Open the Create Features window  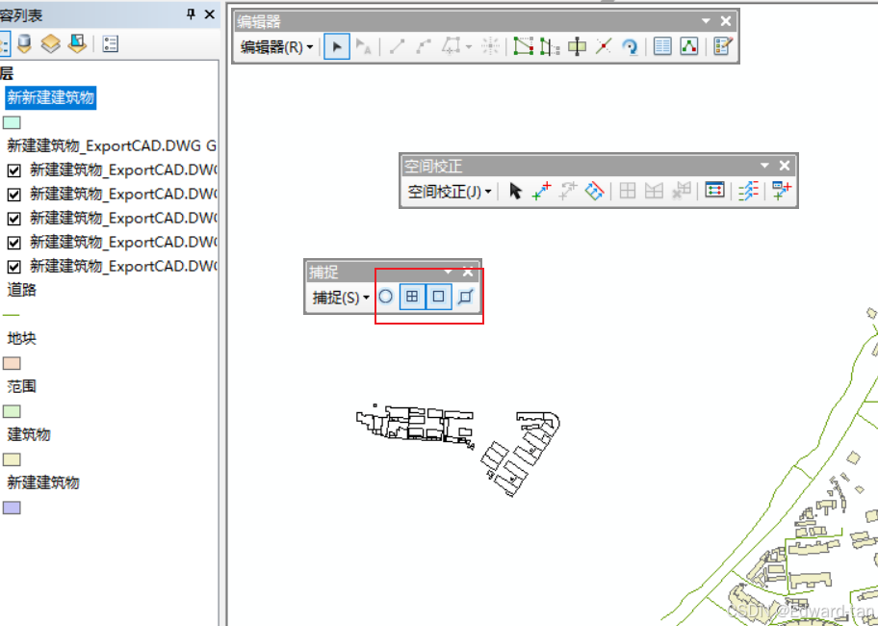pos(722,46)
